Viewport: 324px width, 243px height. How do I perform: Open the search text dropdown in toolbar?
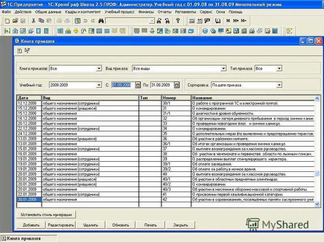[152, 21]
